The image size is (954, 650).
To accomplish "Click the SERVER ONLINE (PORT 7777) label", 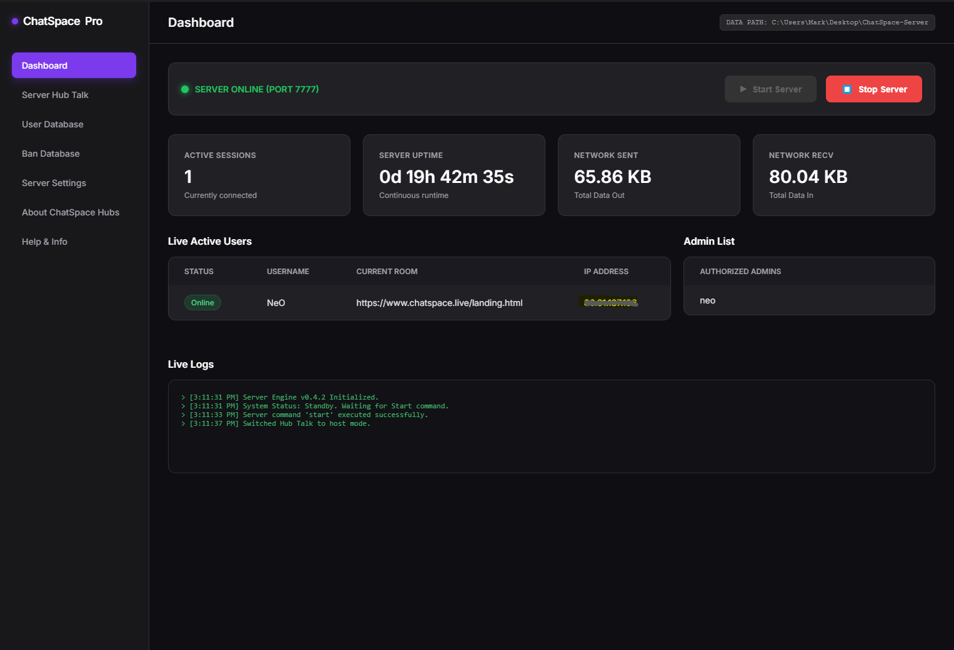I will coord(257,89).
